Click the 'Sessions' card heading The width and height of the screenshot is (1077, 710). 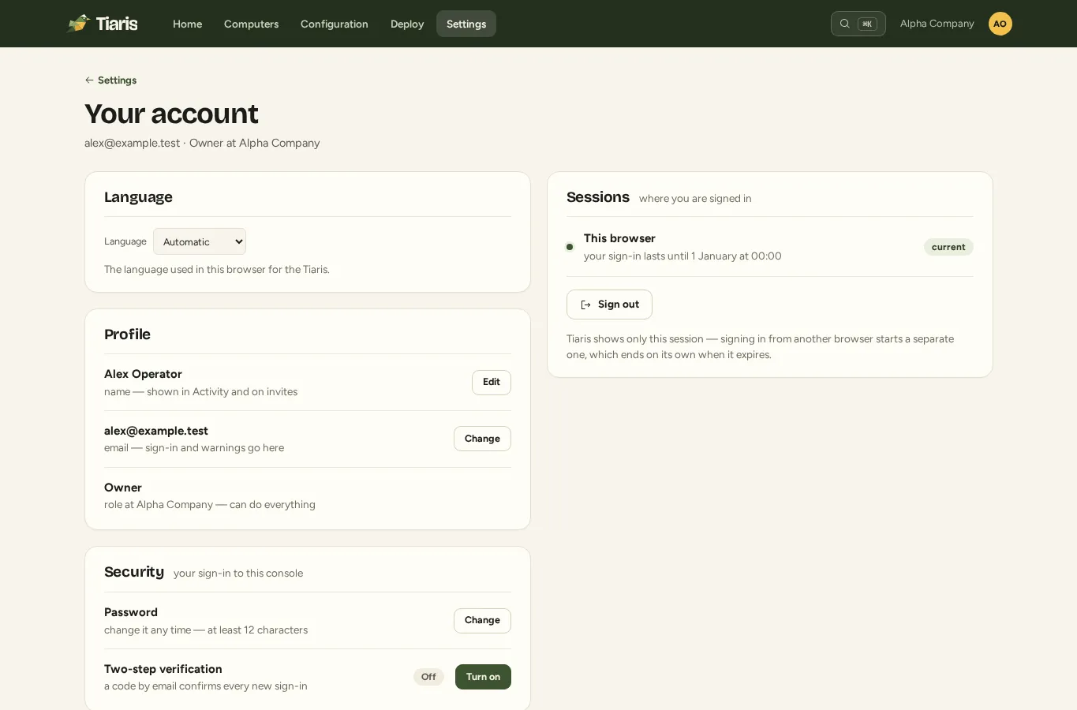(598, 197)
